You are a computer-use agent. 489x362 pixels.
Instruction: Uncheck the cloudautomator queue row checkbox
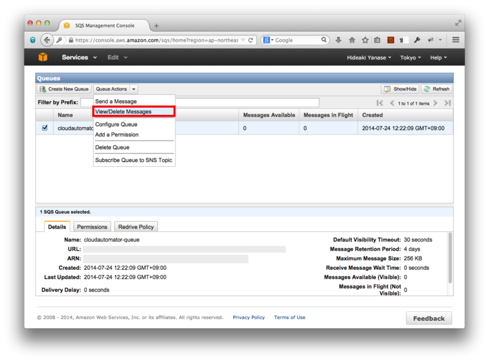tap(45, 128)
